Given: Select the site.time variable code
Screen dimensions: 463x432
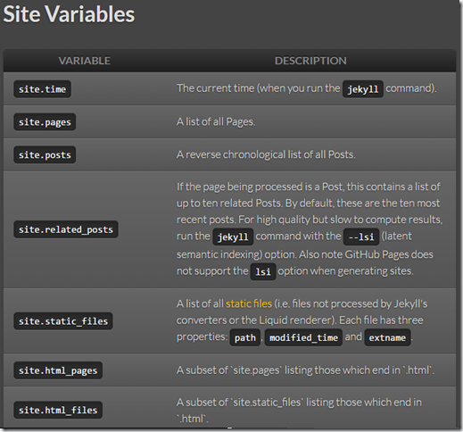Looking at the screenshot, I should [x=42, y=89].
